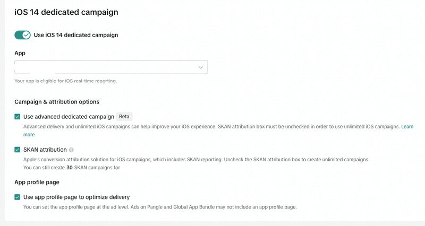Screen dimensions: 425x226
Task: Click 'Use app profile page to optimize delivery' label
Action: [x=76, y=197]
